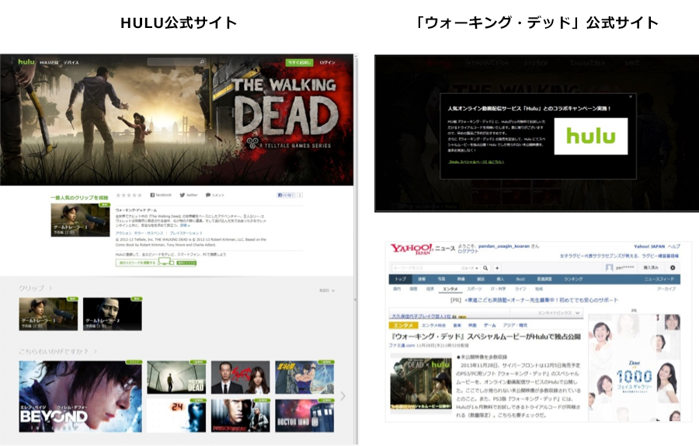Click the アクション genre link

123,233
